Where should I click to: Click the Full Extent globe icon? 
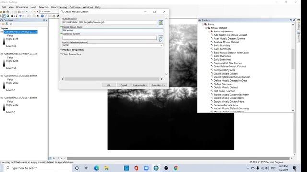[8, 16]
